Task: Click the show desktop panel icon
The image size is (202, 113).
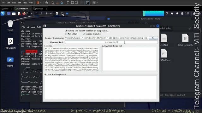Action: 9,13
